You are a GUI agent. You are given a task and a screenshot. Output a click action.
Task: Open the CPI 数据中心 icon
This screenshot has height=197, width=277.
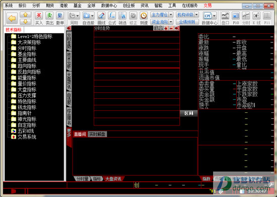coord(207,16)
